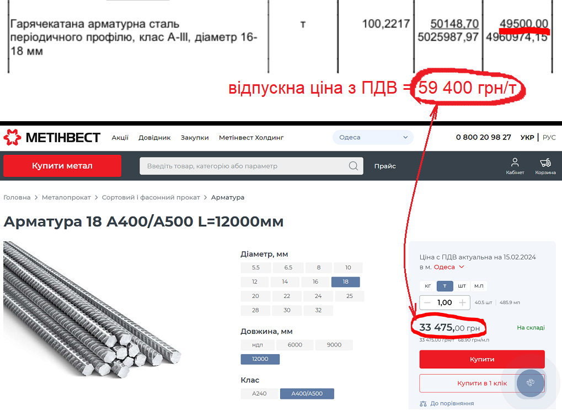
Task: Click the search magnifier icon
Action: tap(354, 166)
